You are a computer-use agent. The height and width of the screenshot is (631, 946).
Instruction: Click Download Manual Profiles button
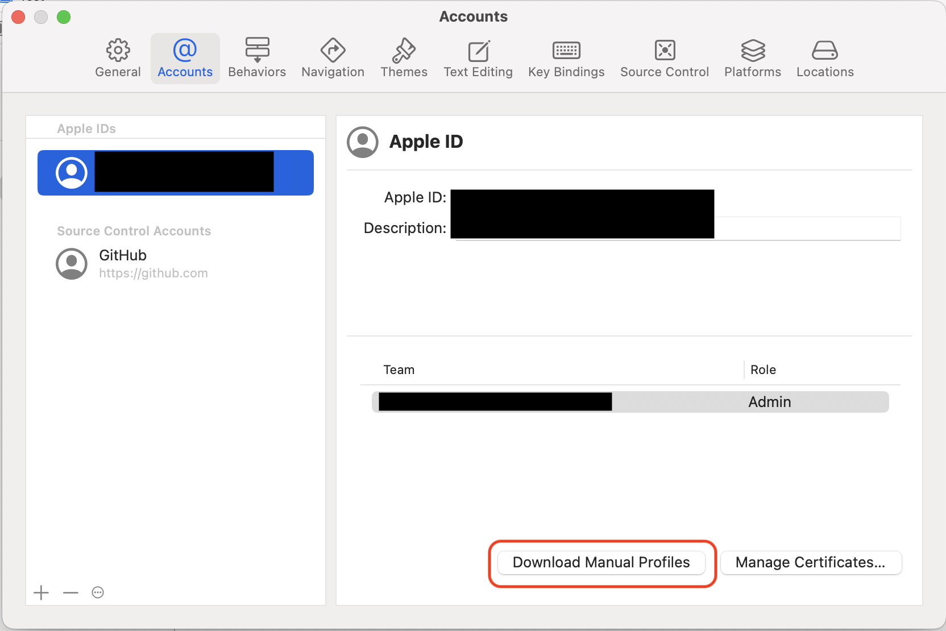[601, 563]
